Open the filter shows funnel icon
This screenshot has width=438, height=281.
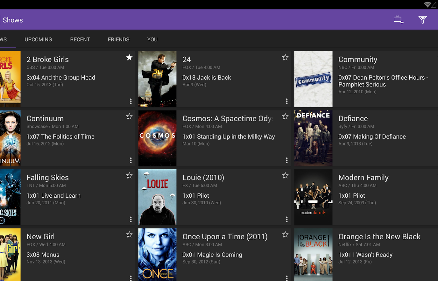(x=422, y=20)
